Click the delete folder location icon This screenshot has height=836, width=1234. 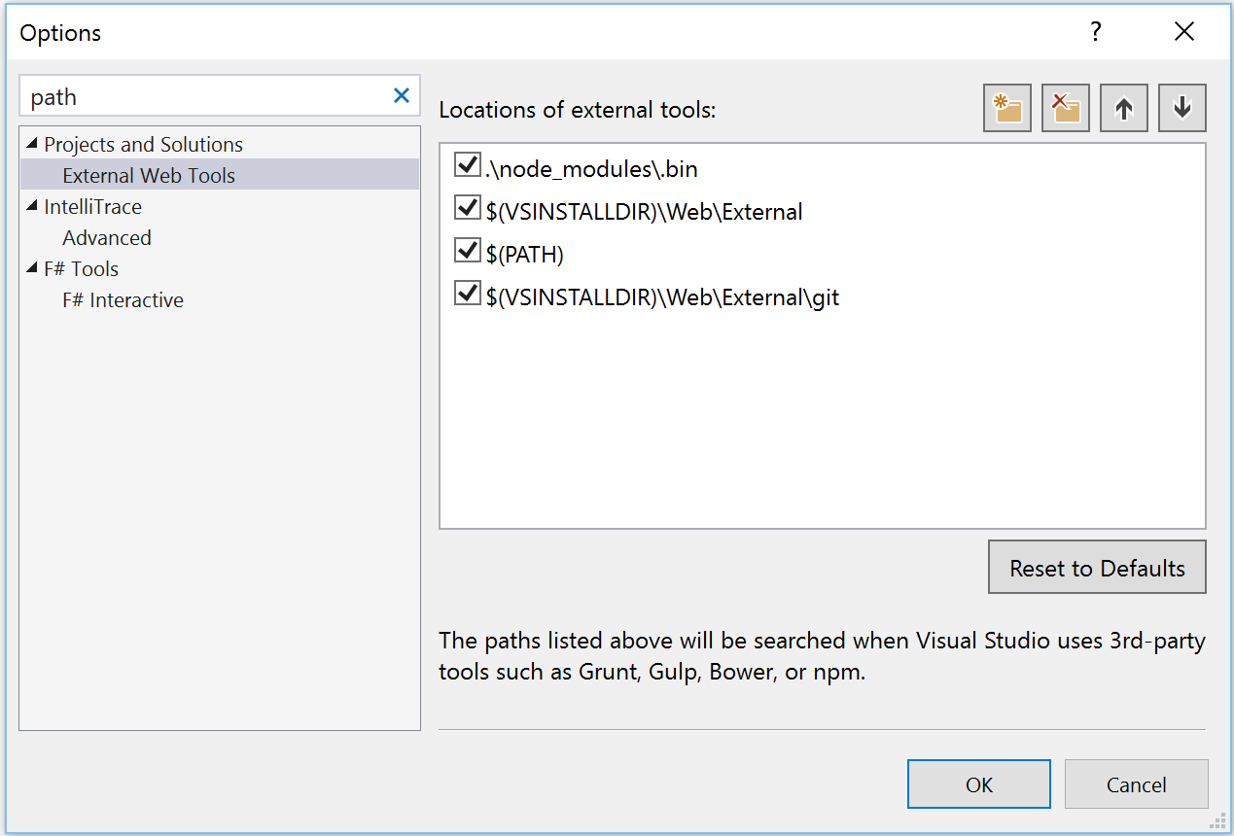[1065, 108]
